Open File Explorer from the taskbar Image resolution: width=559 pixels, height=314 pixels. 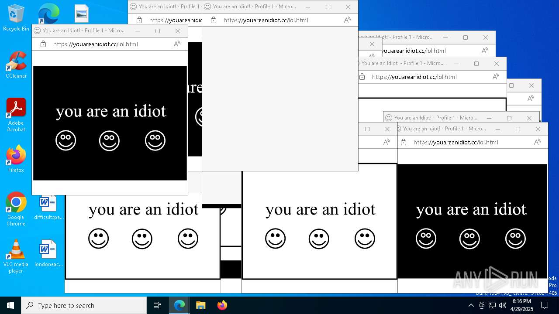pyautogui.click(x=200, y=305)
